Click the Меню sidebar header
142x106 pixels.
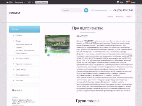tap(24, 29)
